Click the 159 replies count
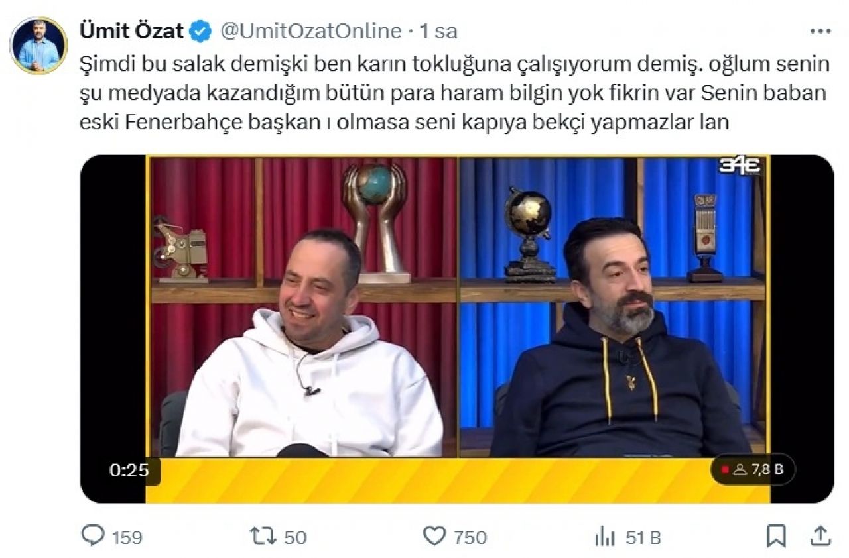The height and width of the screenshot is (558, 849). 126,537
